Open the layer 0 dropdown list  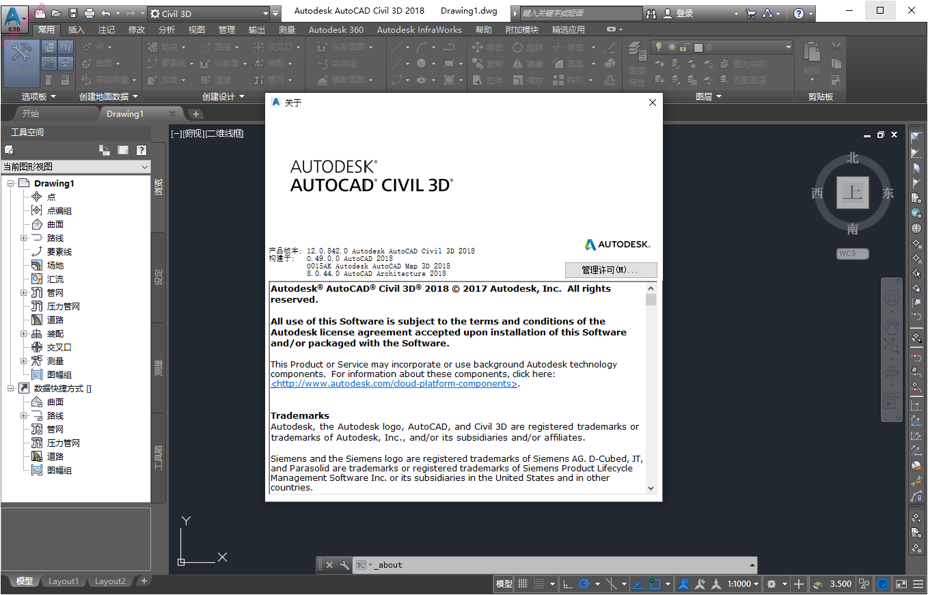click(721, 47)
